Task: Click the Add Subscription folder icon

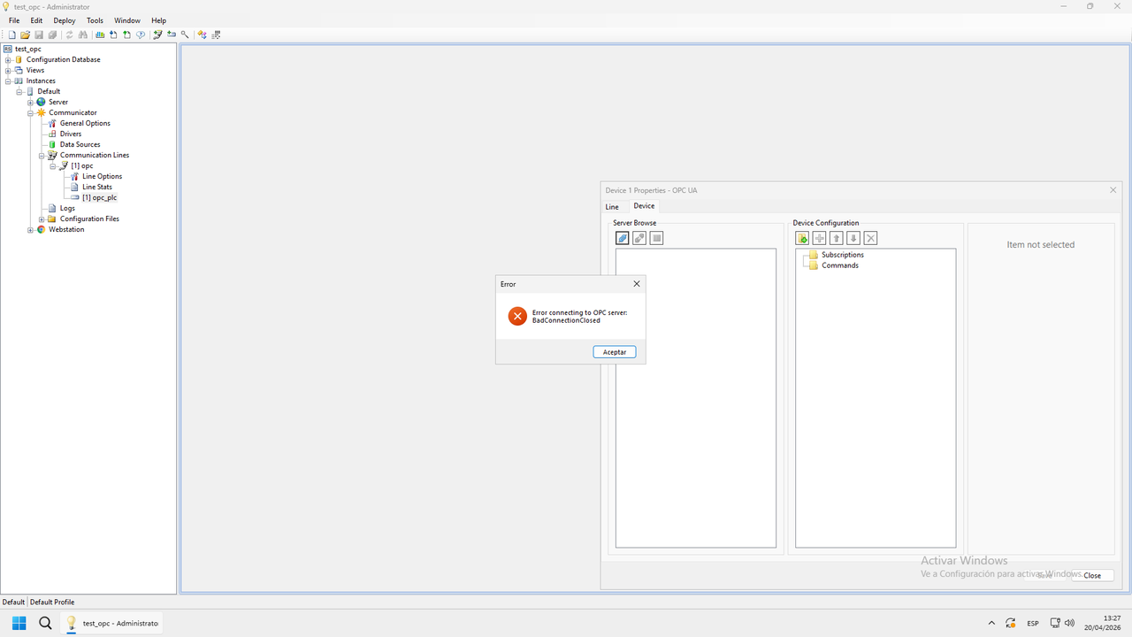Action: [802, 238]
